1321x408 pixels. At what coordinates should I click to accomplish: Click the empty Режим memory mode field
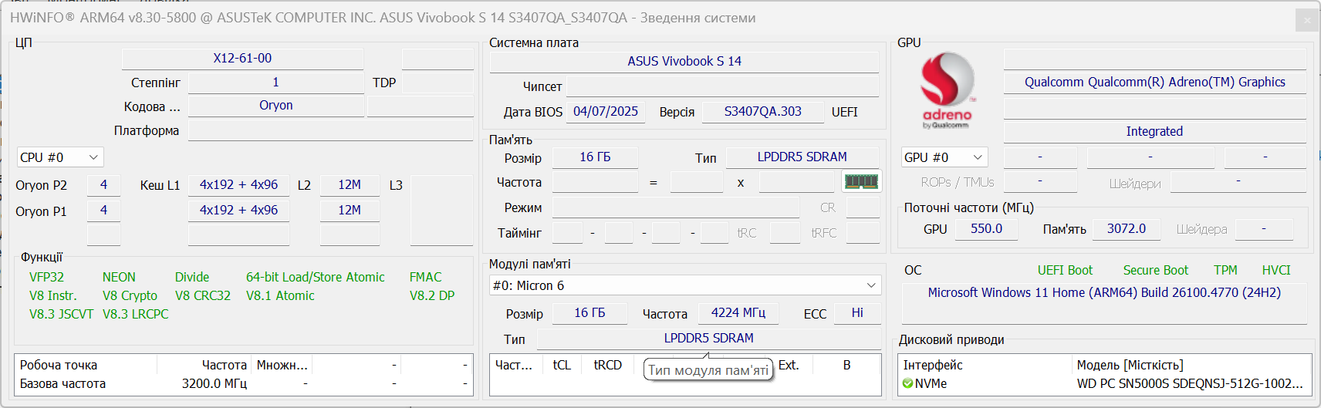676,208
